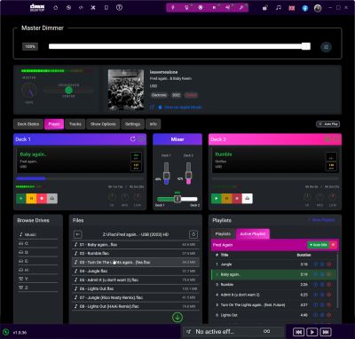Click the green icon beside version v1.0.36

click(x=6, y=332)
